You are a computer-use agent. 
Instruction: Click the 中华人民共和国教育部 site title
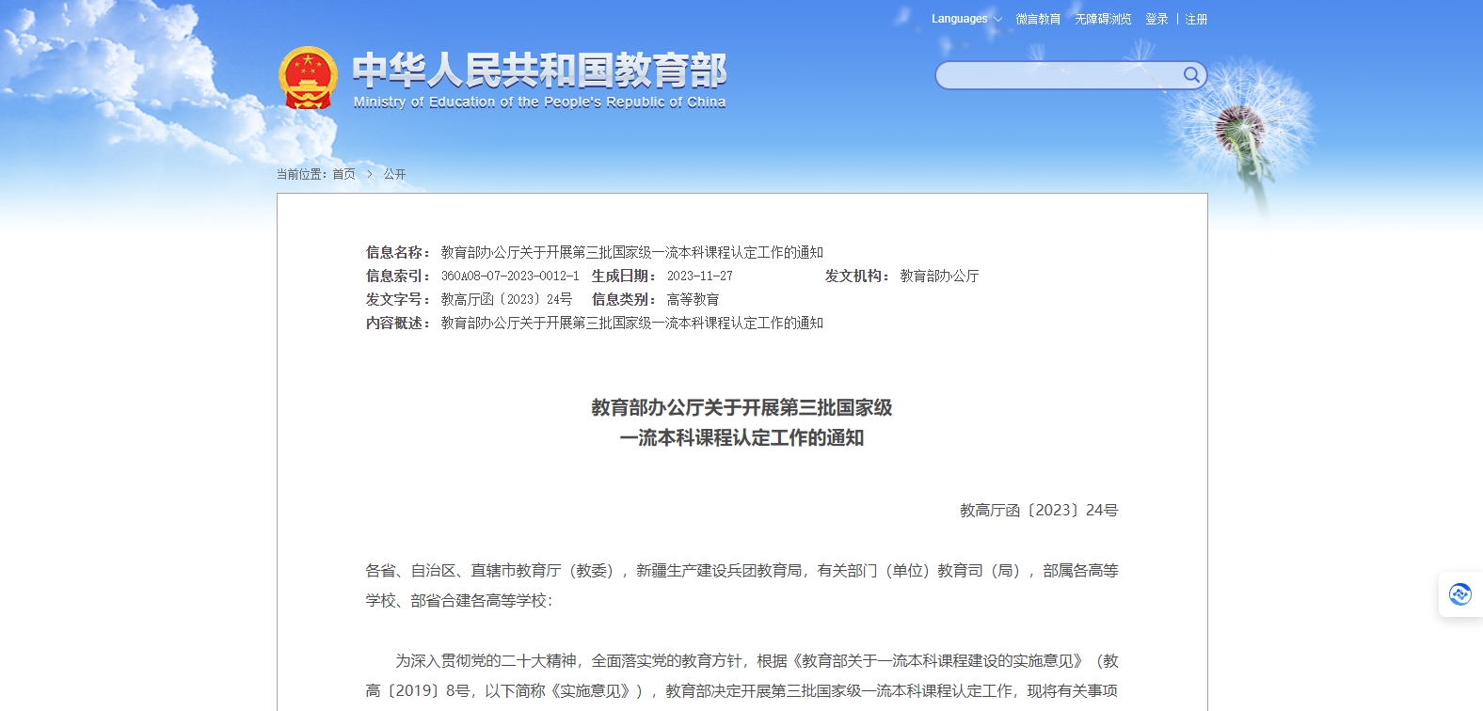click(x=539, y=70)
